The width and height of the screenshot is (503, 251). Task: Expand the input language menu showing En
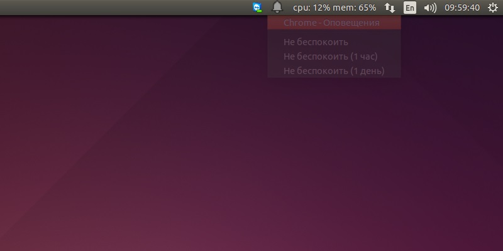410,8
